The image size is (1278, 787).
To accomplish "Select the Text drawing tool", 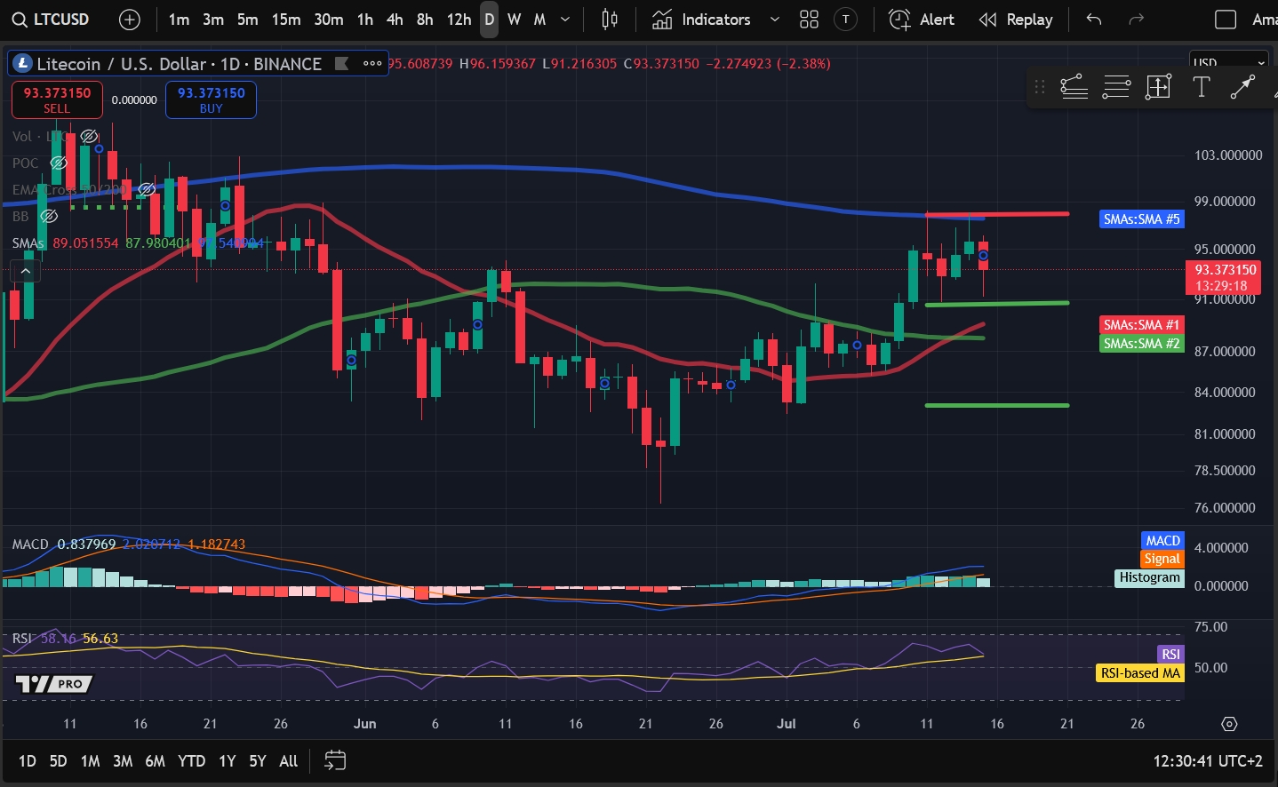I will (x=1201, y=87).
